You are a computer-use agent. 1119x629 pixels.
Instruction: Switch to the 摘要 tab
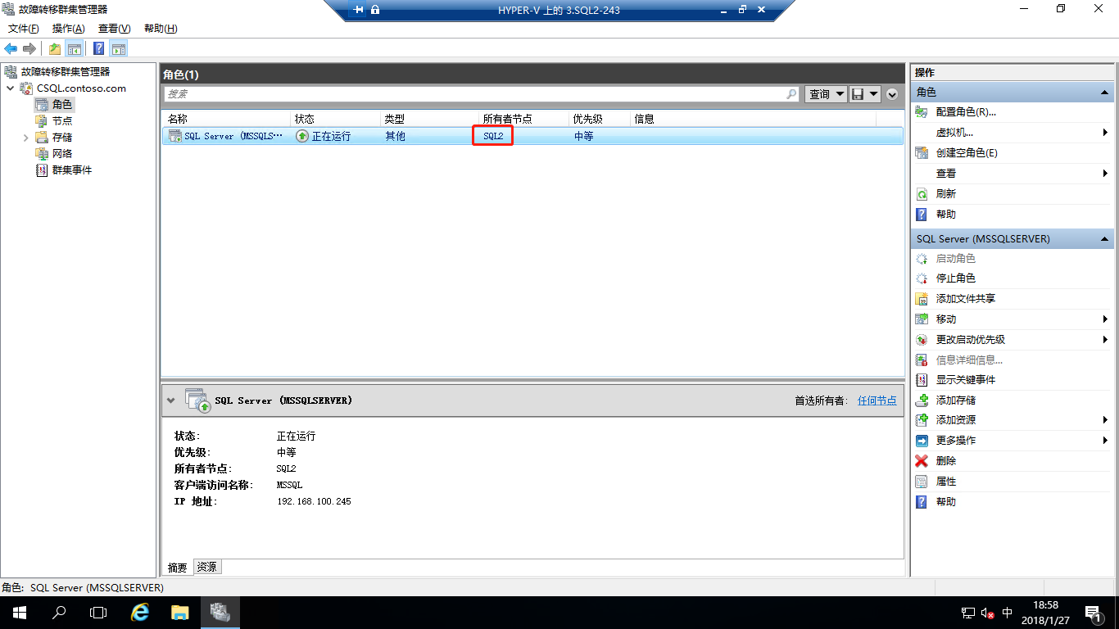[x=178, y=568]
